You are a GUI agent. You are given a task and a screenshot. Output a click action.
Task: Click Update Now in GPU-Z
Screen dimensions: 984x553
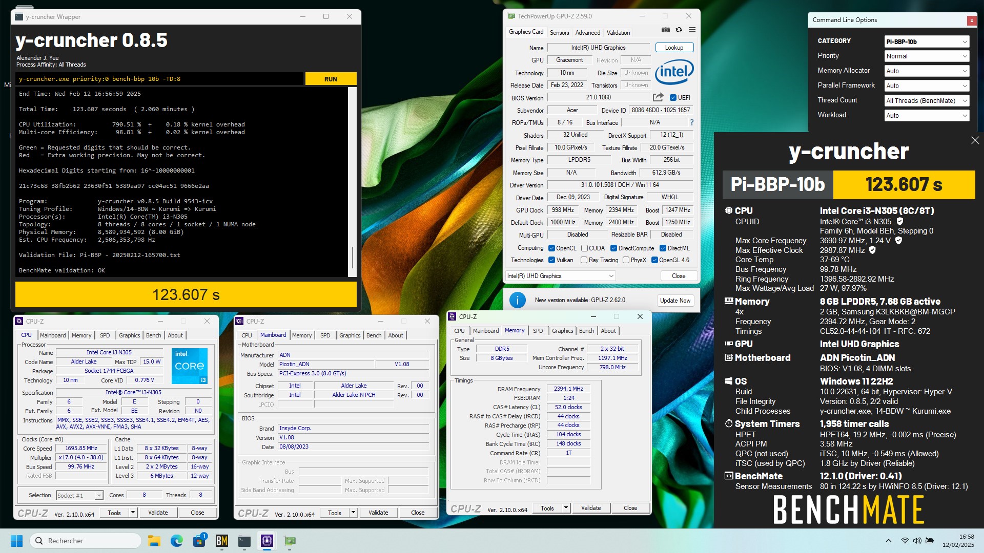[675, 301]
